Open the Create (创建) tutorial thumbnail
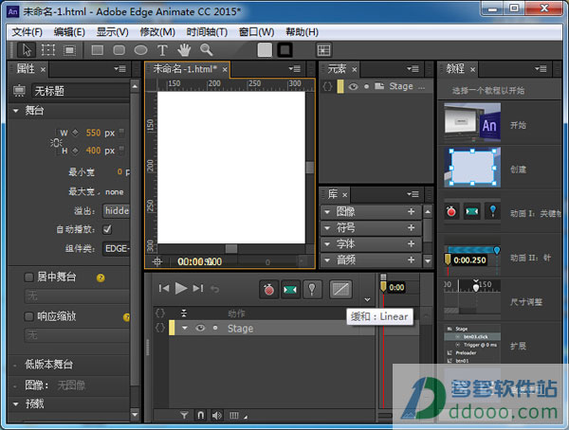The image size is (569, 430). [x=472, y=167]
